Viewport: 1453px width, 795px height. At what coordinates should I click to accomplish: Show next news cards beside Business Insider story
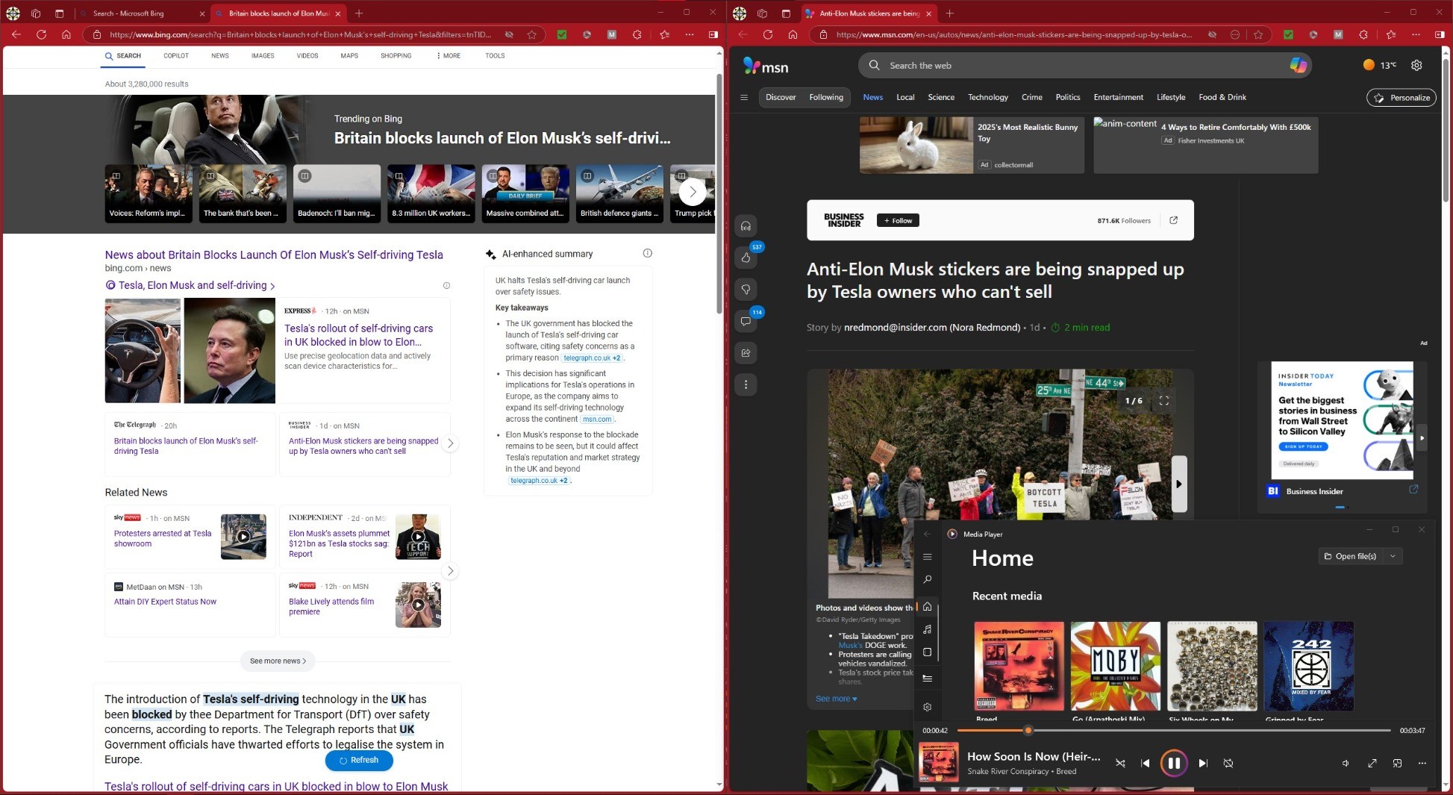tap(450, 443)
